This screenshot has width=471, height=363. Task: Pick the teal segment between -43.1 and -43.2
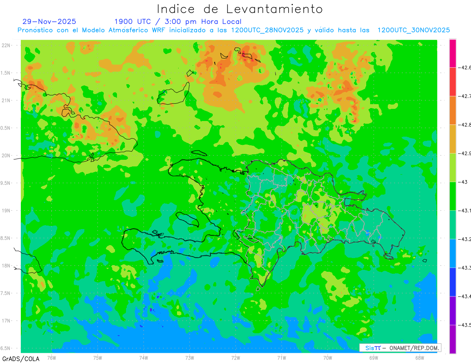click(x=453, y=224)
